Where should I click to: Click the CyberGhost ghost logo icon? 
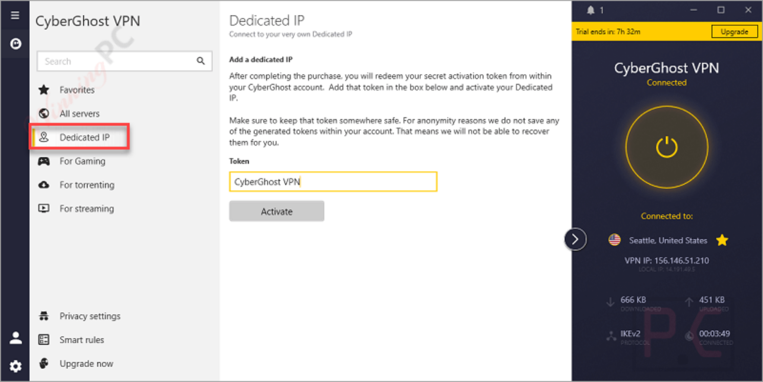tap(15, 44)
